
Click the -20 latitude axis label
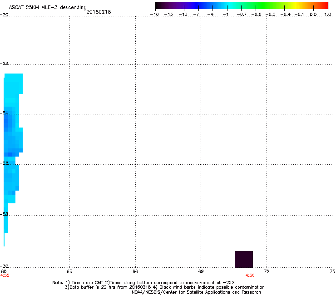click(x=4, y=15)
